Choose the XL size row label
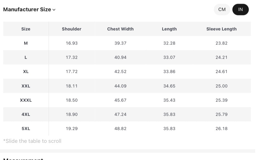 point(26,72)
